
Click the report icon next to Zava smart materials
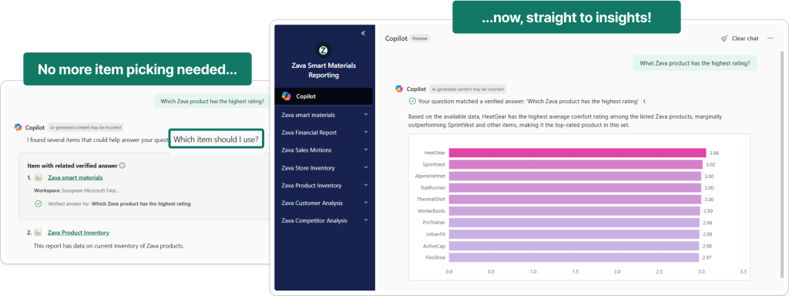pos(39,177)
